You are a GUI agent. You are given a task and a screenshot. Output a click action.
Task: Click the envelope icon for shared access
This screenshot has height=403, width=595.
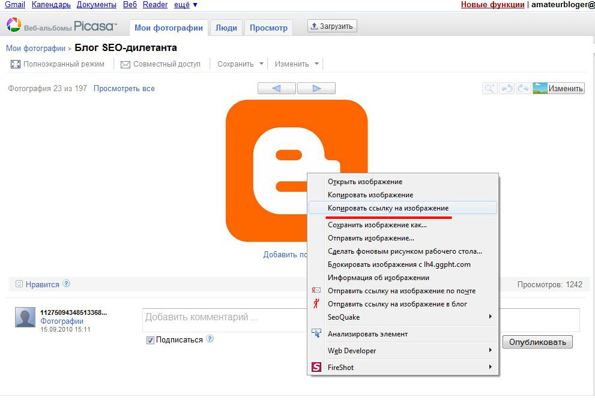click(125, 64)
